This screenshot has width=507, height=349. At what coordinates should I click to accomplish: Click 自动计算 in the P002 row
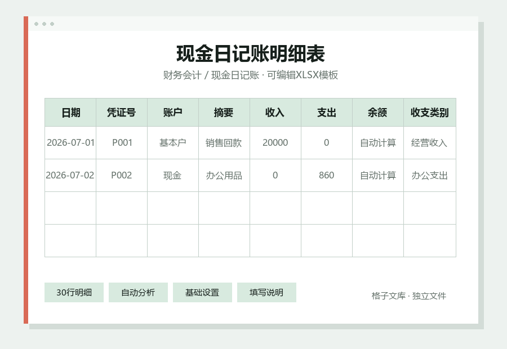pyautogui.click(x=378, y=176)
